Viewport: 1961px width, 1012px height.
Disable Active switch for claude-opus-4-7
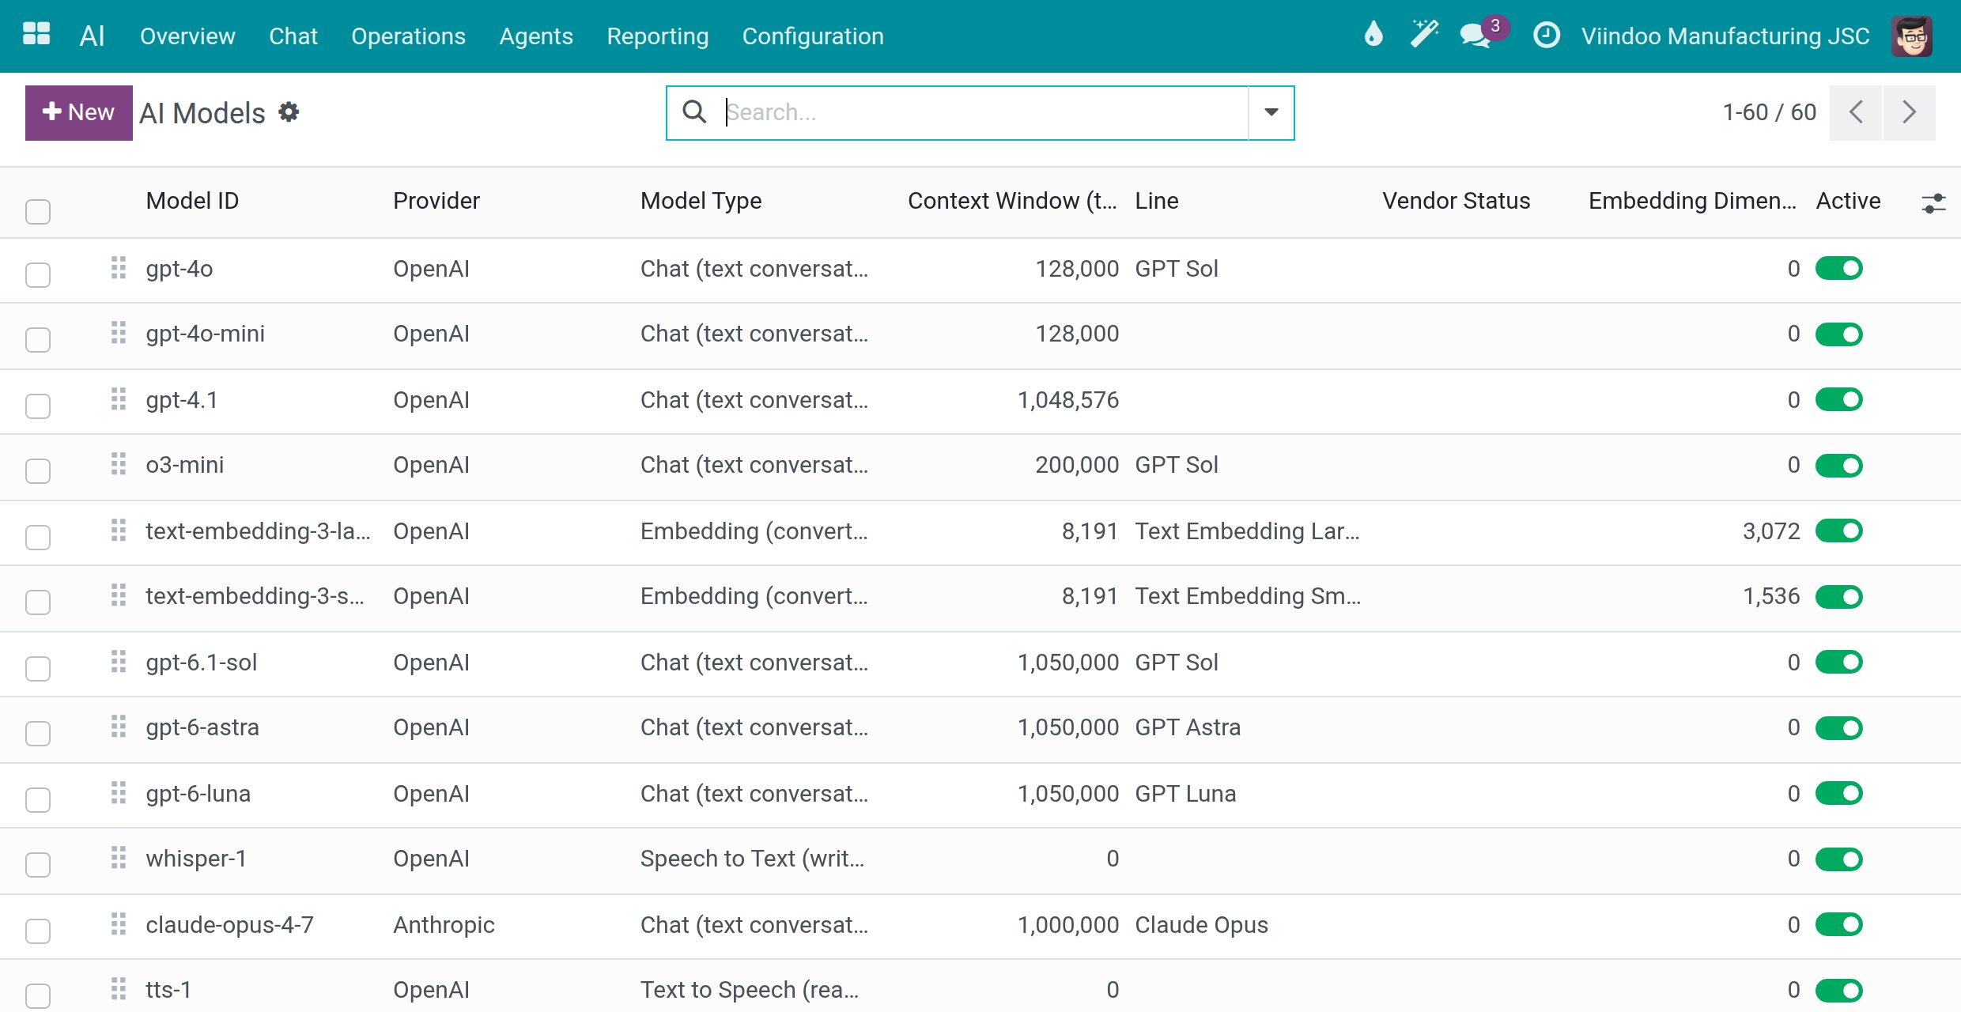click(x=1839, y=924)
